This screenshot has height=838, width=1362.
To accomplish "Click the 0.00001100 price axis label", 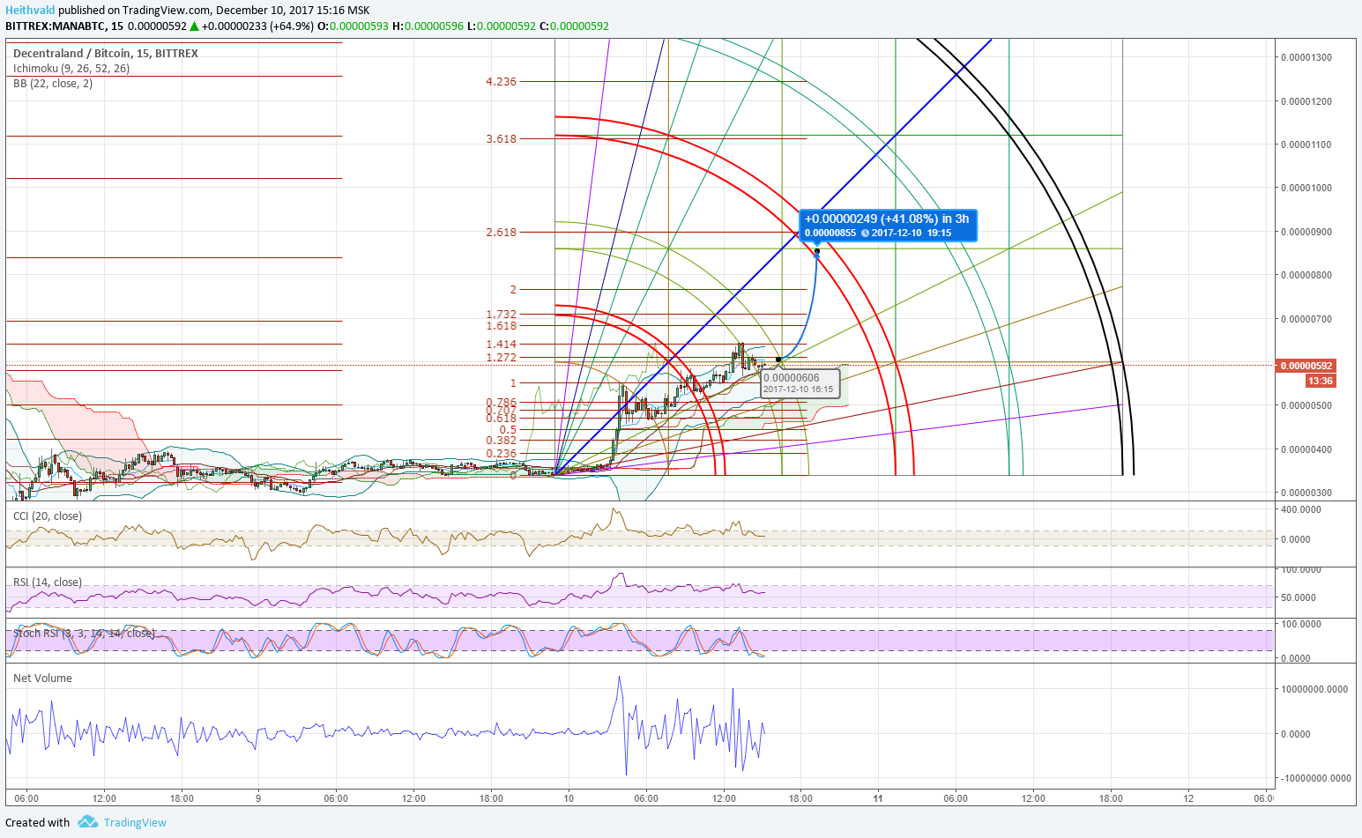I will pos(1306,145).
